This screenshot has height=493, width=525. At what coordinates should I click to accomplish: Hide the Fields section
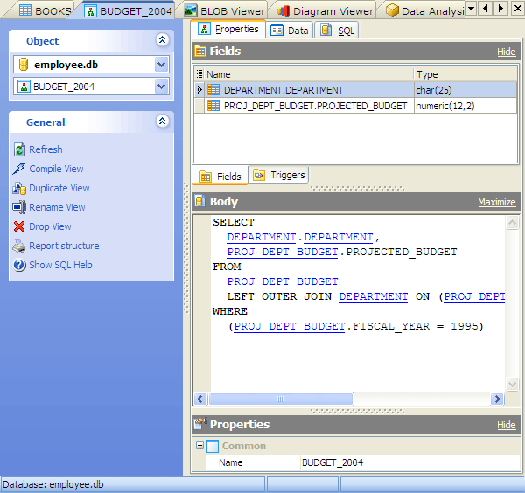[x=507, y=52]
